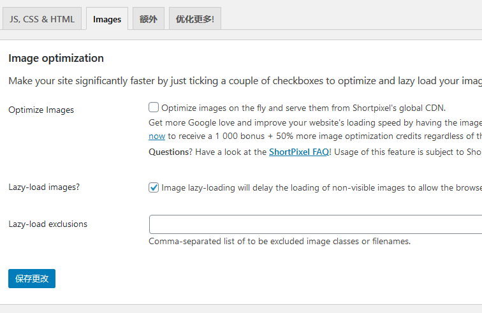Click the 'Optimize images on the fly' label text
The width and height of the screenshot is (482, 313).
pyautogui.click(x=303, y=108)
